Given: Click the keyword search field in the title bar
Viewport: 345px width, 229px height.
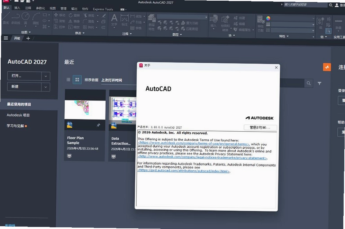Looking at the screenshot, I should click(x=305, y=5).
